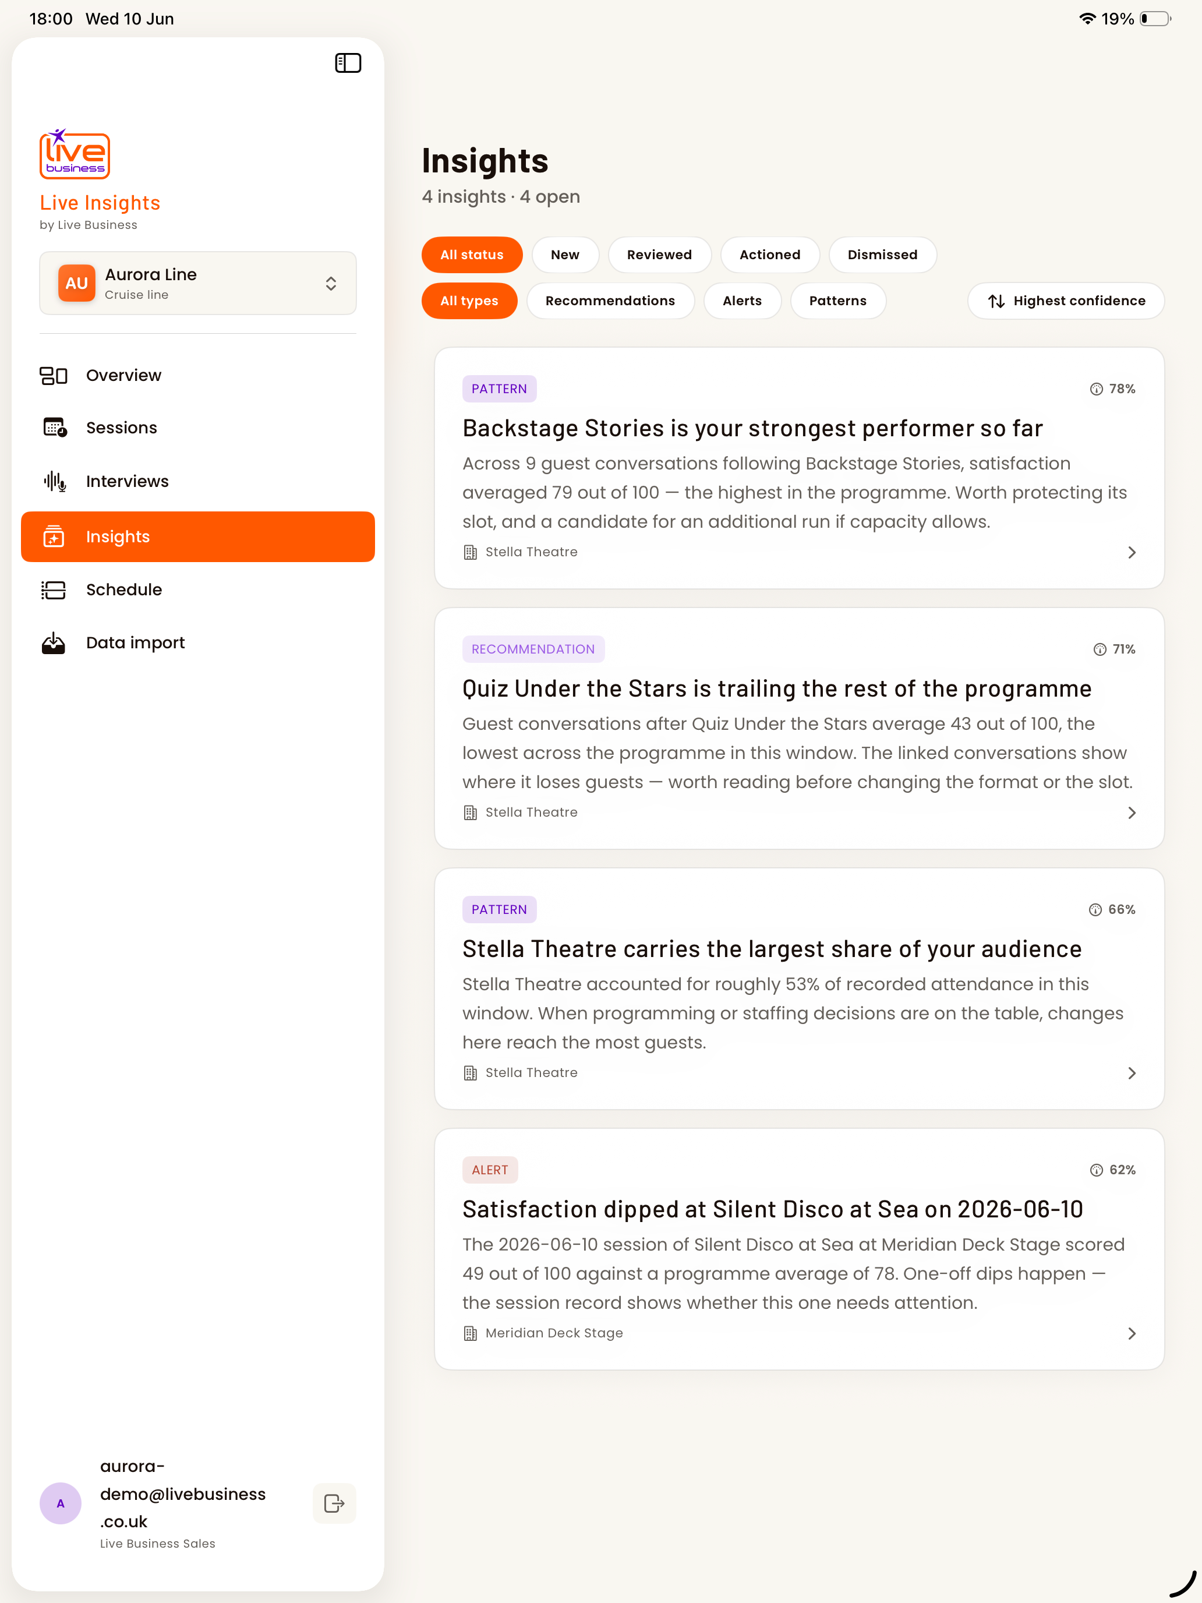Click the battery status icon
Viewport: 1202px width, 1603px height.
pyautogui.click(x=1155, y=18)
